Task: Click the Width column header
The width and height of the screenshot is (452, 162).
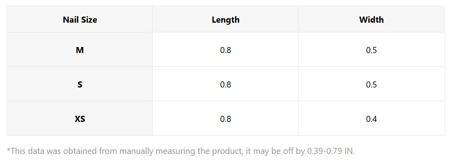Action: pos(371,19)
